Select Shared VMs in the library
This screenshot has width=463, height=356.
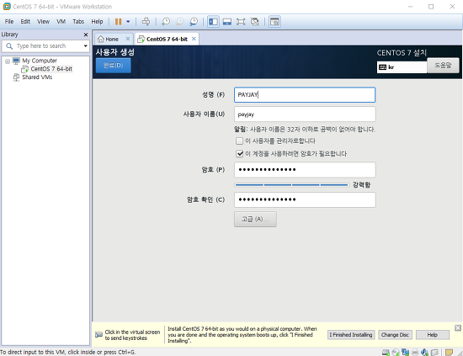[37, 77]
